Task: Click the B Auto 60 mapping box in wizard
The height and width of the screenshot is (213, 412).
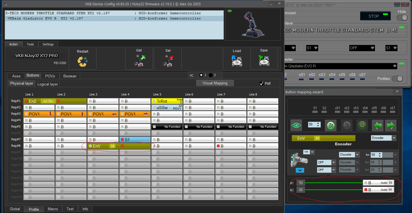Action: [x=378, y=190]
